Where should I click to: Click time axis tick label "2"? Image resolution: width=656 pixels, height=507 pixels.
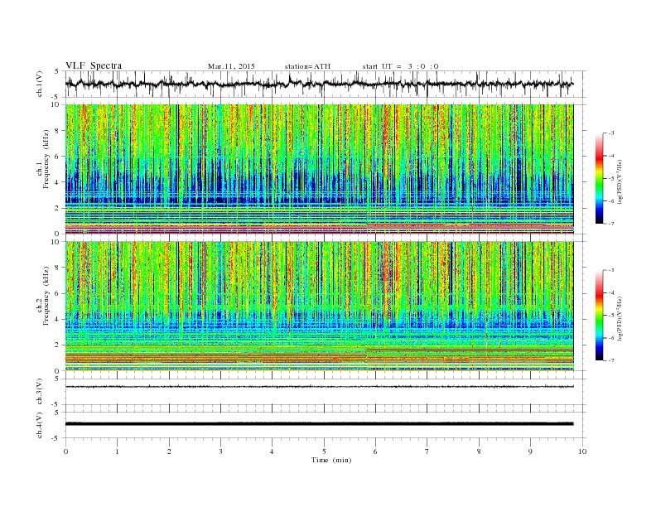click(169, 451)
